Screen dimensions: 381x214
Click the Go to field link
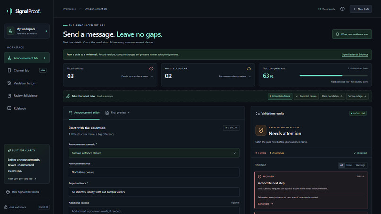265,204
